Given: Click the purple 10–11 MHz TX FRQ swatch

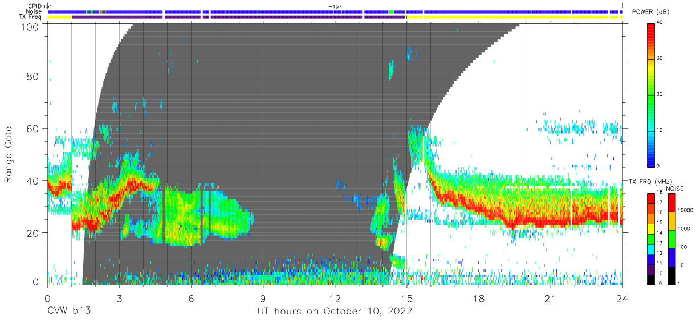Looking at the screenshot, I should point(651,269).
